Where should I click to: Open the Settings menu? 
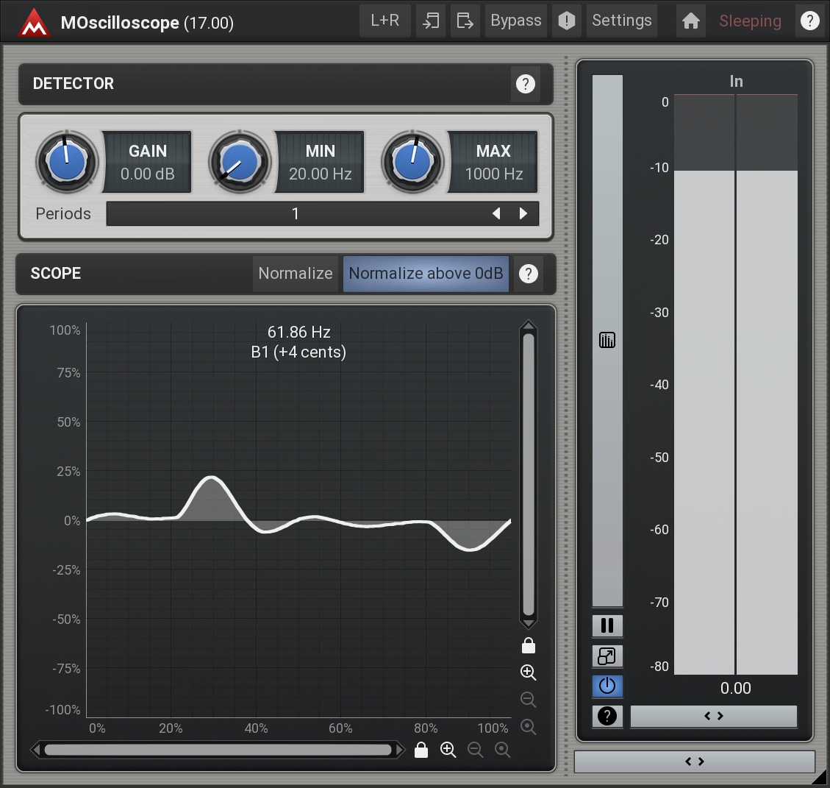621,21
